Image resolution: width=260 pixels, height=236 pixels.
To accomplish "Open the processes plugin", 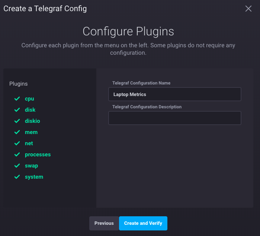I will pos(38,155).
